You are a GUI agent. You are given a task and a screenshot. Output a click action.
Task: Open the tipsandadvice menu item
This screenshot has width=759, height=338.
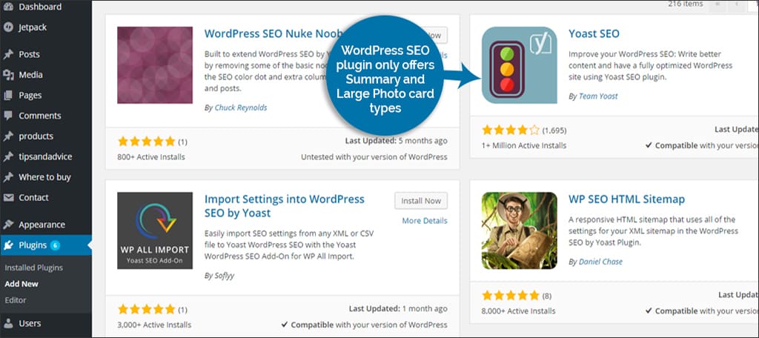46,157
